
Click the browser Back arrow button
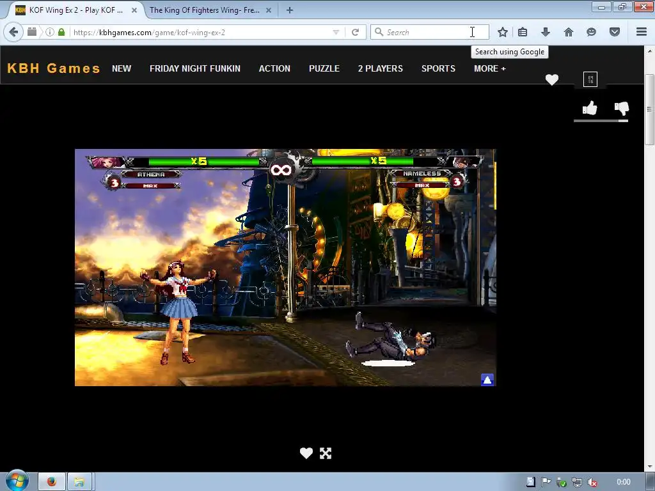point(13,32)
